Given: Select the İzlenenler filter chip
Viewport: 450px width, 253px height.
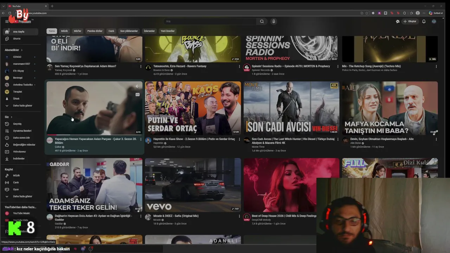Looking at the screenshot, I should (x=149, y=31).
